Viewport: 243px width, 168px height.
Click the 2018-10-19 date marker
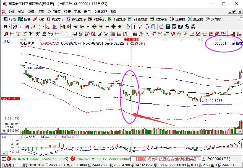[x=132, y=39]
